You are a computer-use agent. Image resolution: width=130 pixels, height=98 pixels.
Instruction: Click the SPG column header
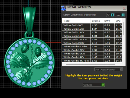click(118, 21)
